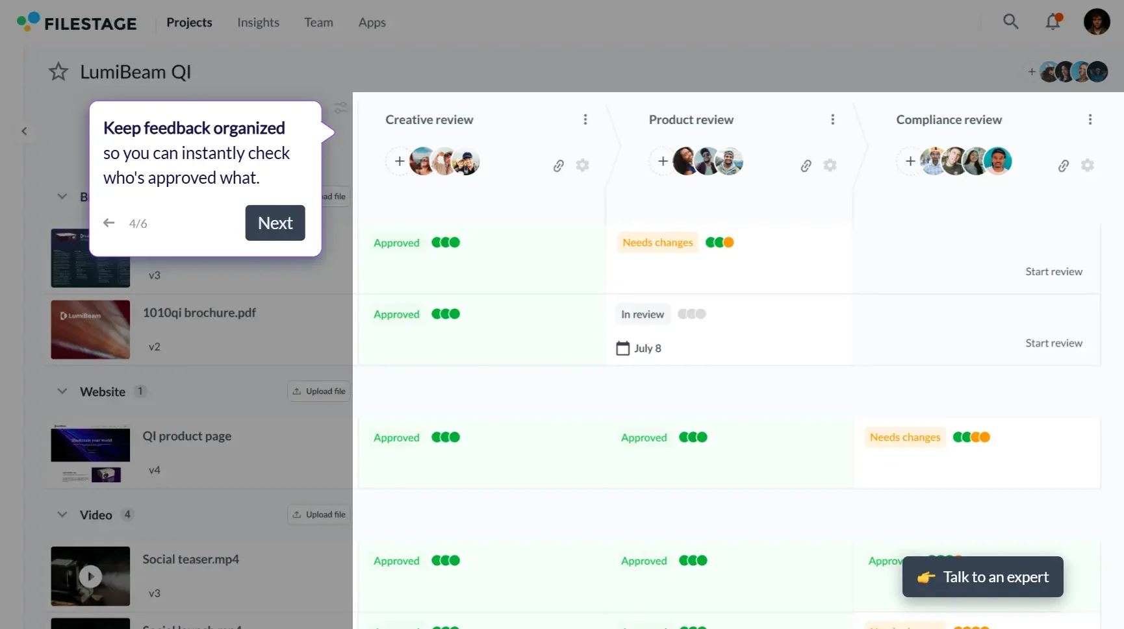Click Needs changes status in Product review

coord(658,242)
